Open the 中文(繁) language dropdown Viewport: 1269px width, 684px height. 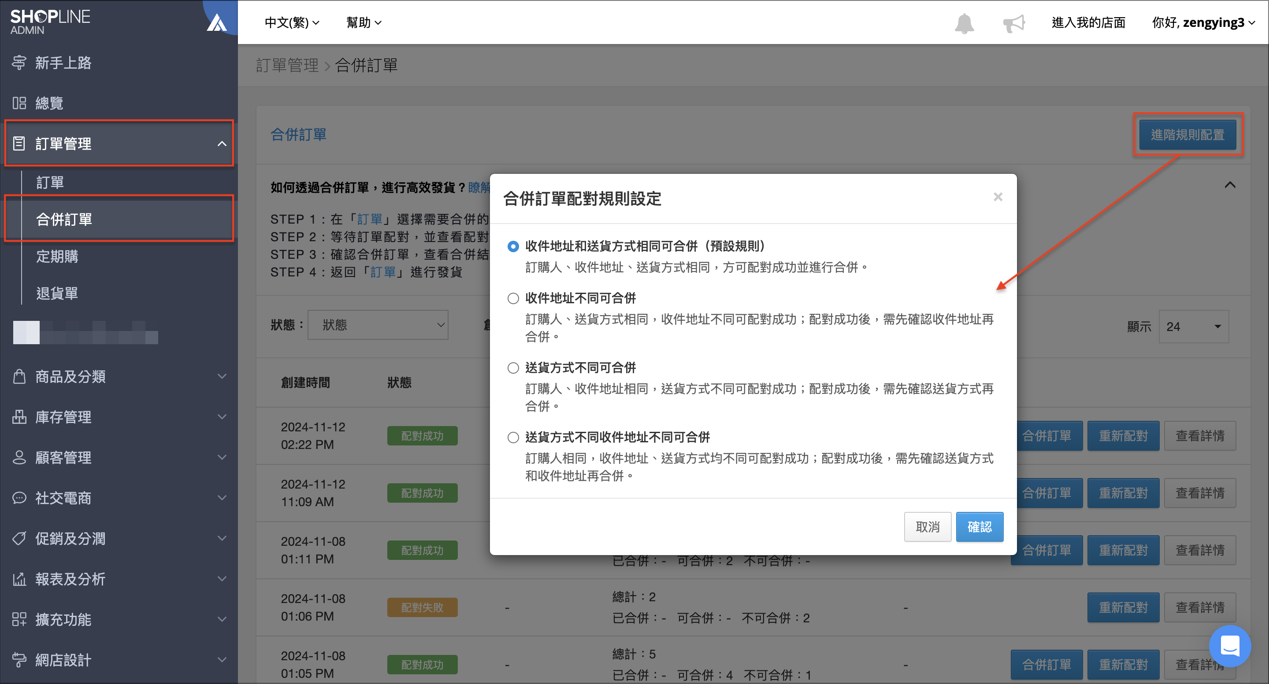point(292,22)
